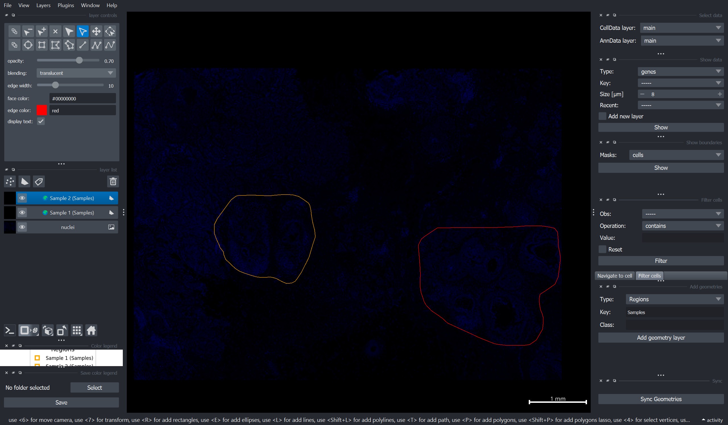Open the File menu

tap(7, 5)
